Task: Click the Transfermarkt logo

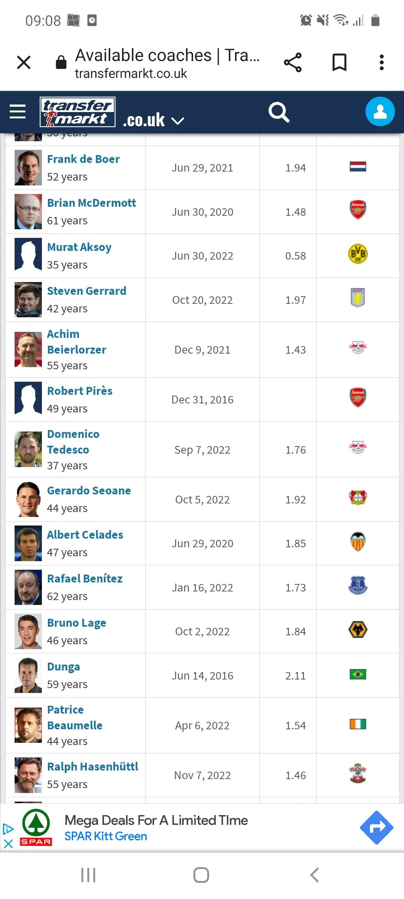Action: pyautogui.click(x=77, y=112)
